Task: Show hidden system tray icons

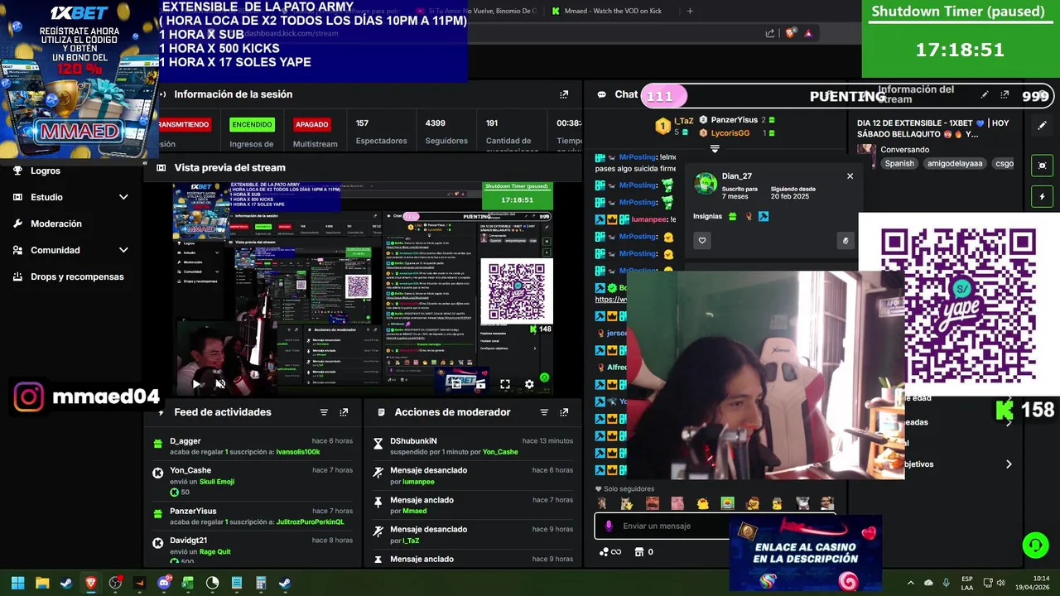Action: 911,583
